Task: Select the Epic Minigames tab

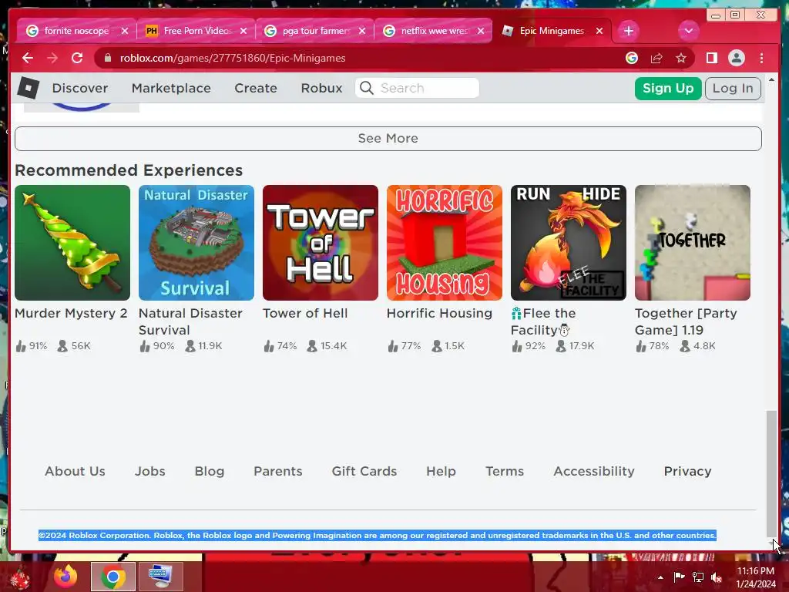Action: pyautogui.click(x=552, y=31)
